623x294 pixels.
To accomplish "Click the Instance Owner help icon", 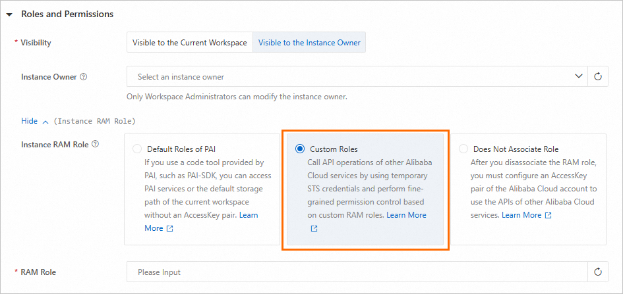I will click(84, 76).
